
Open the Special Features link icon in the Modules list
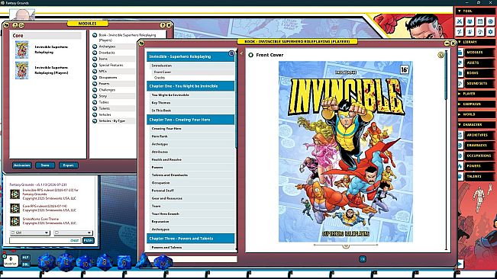pos(95,65)
